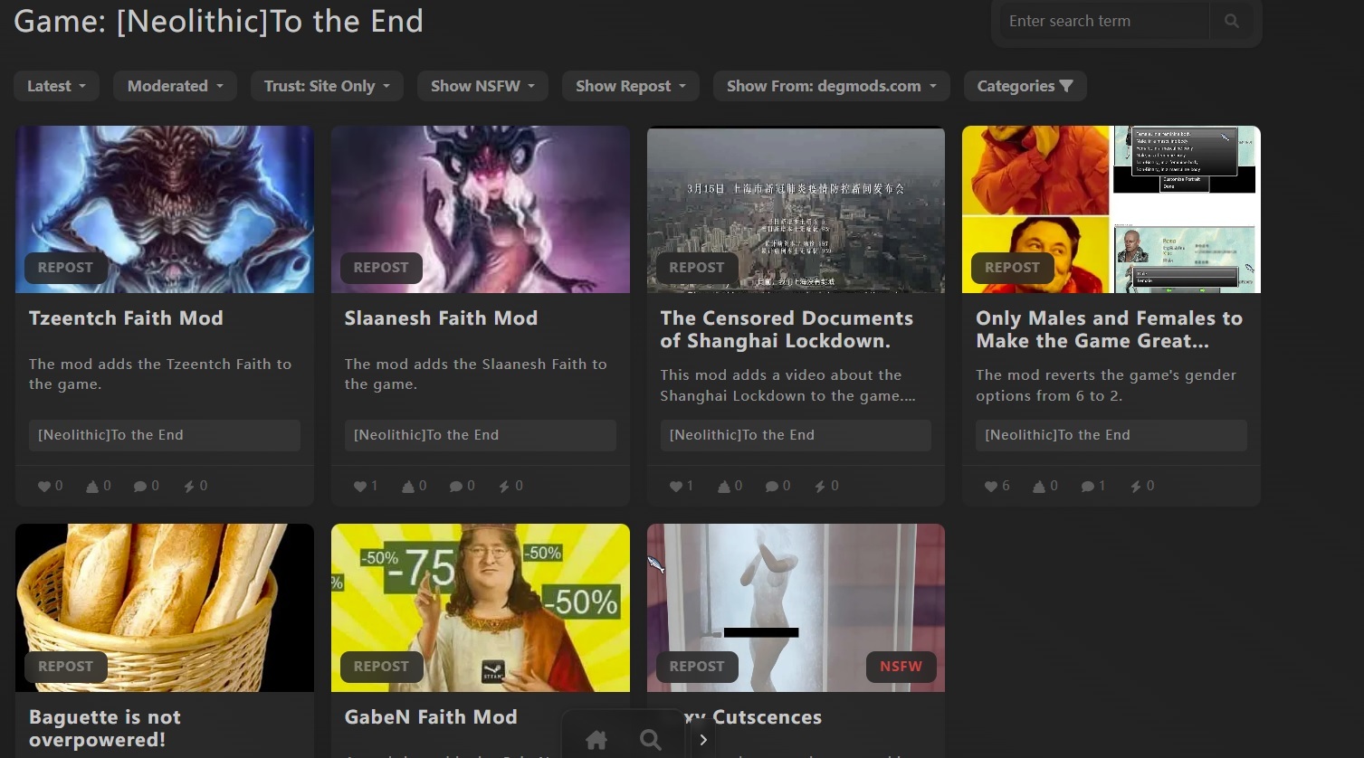The height and width of the screenshot is (758, 1364).
Task: Toggle the Show NSFW filter
Action: [x=482, y=86]
